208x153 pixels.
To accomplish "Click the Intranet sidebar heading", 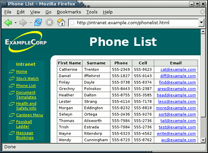I will pos(26,64).
